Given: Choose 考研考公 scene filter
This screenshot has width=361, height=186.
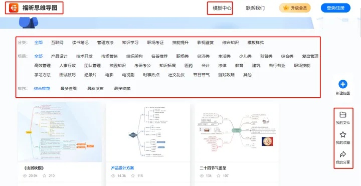Looking at the screenshot, I should [143, 66].
